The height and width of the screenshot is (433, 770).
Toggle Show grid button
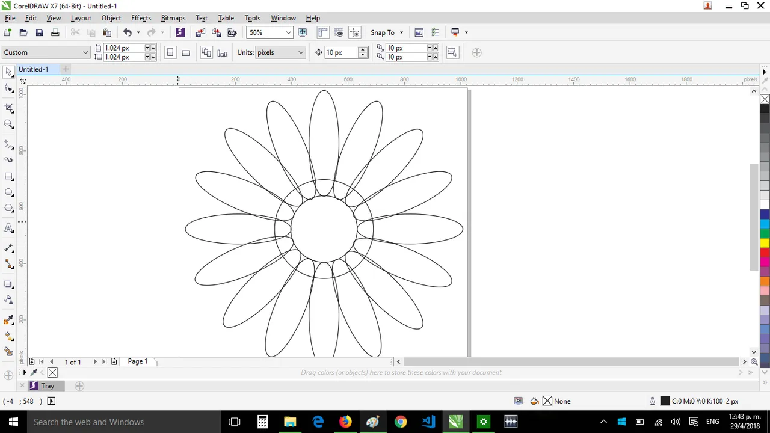point(339,32)
